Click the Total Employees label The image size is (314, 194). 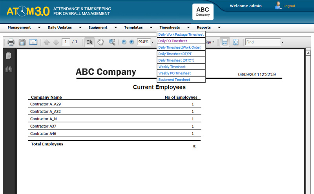(47, 144)
